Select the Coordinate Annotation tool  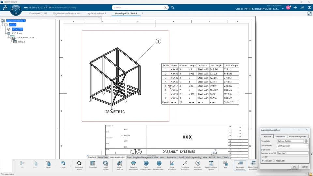(185, 163)
